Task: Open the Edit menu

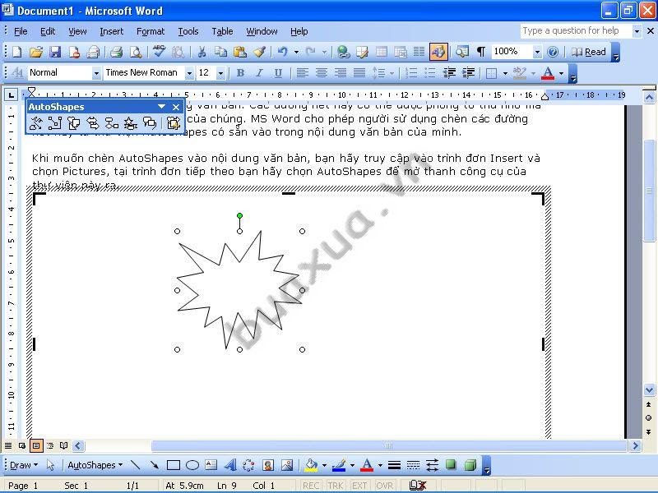Action: coord(48,31)
